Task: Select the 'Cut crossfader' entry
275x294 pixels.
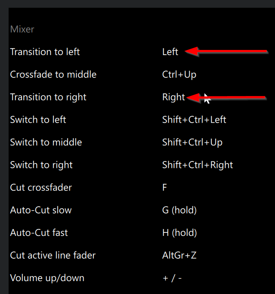Action: (x=41, y=188)
